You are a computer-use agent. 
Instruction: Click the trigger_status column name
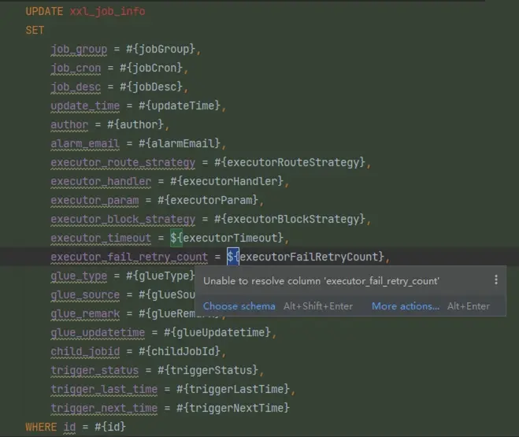[x=95, y=370]
